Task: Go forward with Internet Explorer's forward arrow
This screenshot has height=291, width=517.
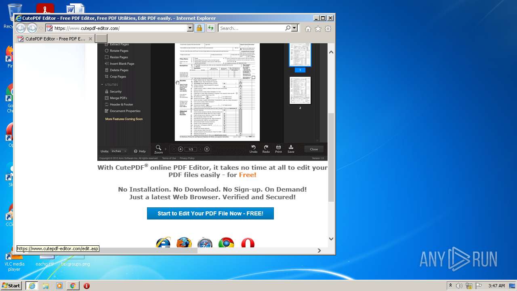Action: [32, 28]
